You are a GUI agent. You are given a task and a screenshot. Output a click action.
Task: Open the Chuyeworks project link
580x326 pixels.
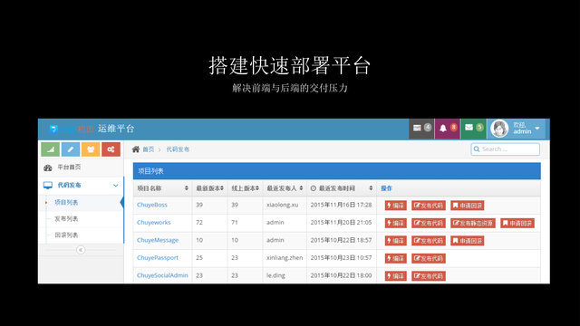(154, 223)
